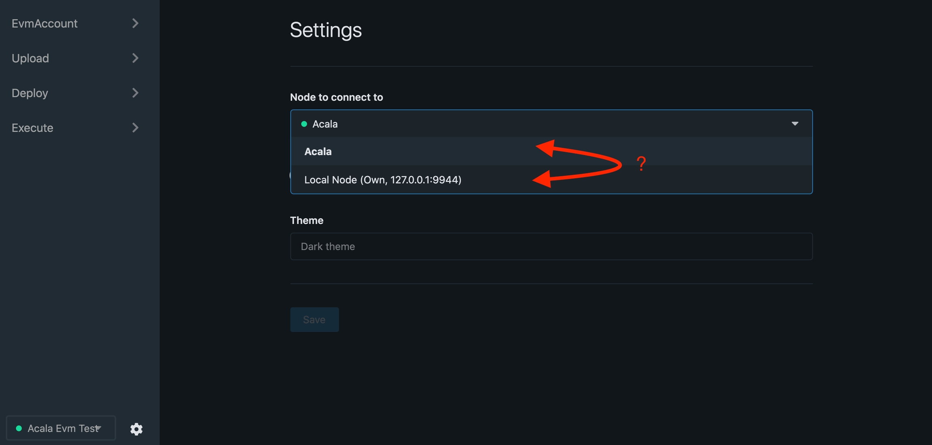Select the Acala node option
932x445 pixels.
click(318, 152)
